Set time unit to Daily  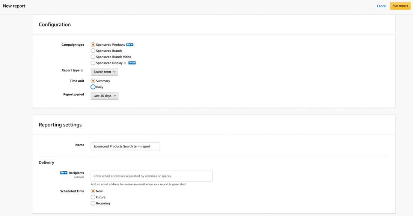point(93,87)
